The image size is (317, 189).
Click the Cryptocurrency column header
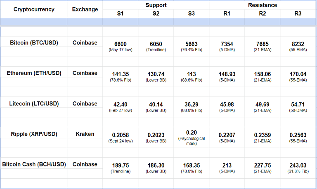coord(33,9)
